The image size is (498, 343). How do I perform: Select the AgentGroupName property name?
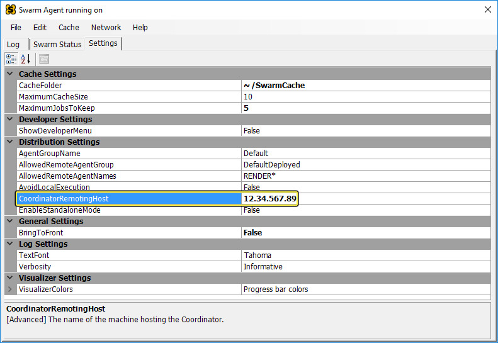(128, 154)
